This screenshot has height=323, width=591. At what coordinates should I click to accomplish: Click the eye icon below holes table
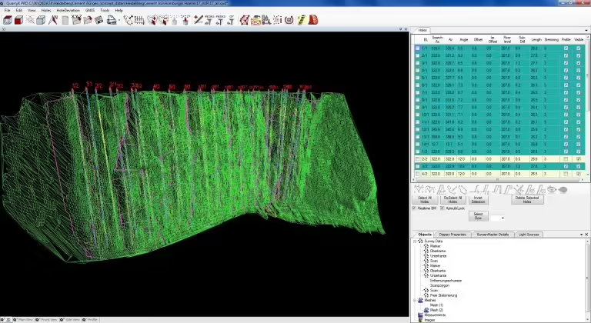(x=552, y=188)
